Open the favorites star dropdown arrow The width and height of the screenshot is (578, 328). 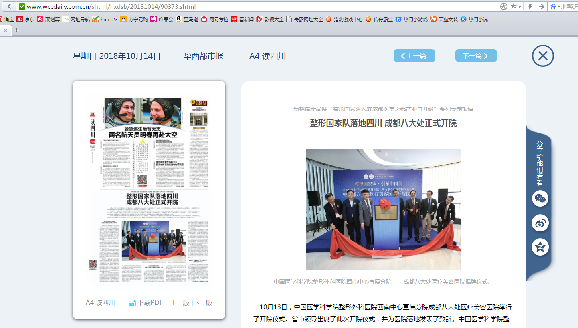point(520,6)
